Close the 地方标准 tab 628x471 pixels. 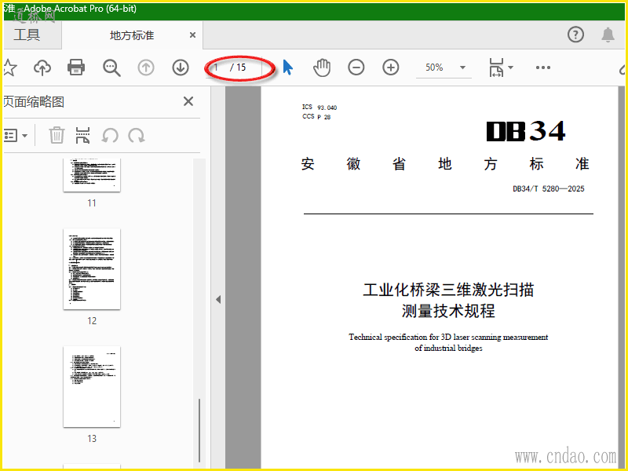192,35
